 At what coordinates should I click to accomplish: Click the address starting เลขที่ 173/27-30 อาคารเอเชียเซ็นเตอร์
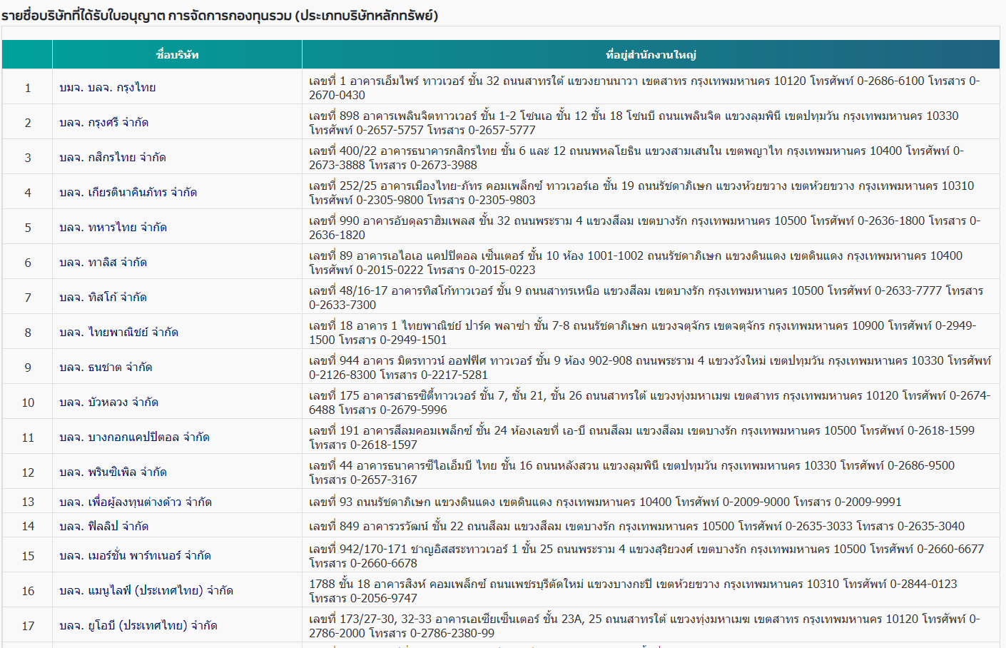tap(644, 625)
